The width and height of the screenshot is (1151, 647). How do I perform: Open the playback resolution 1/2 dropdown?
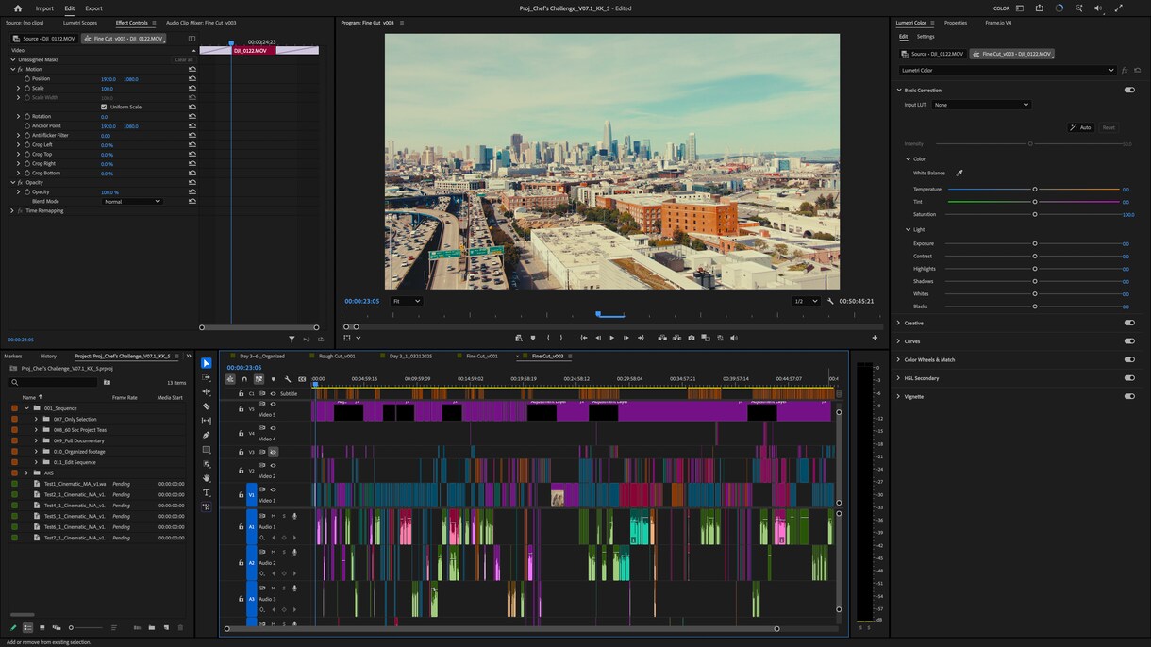[806, 301]
